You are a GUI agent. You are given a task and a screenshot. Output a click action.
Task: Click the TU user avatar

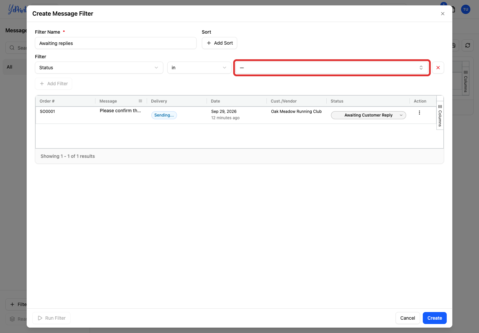click(466, 9)
